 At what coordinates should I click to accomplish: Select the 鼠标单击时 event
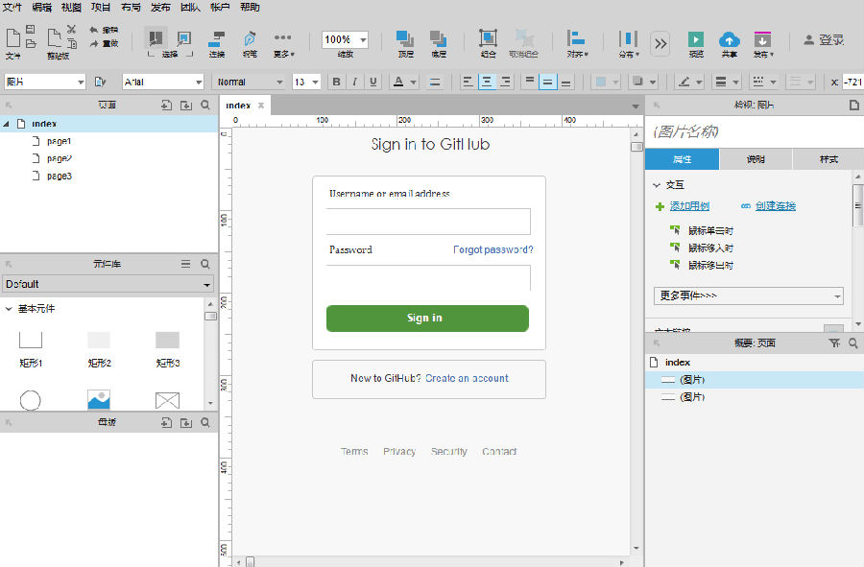pyautogui.click(x=710, y=230)
